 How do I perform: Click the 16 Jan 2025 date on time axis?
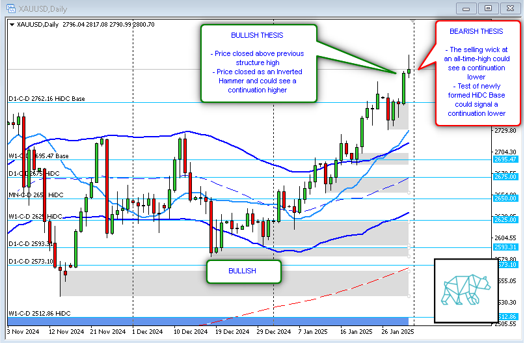tap(356, 331)
